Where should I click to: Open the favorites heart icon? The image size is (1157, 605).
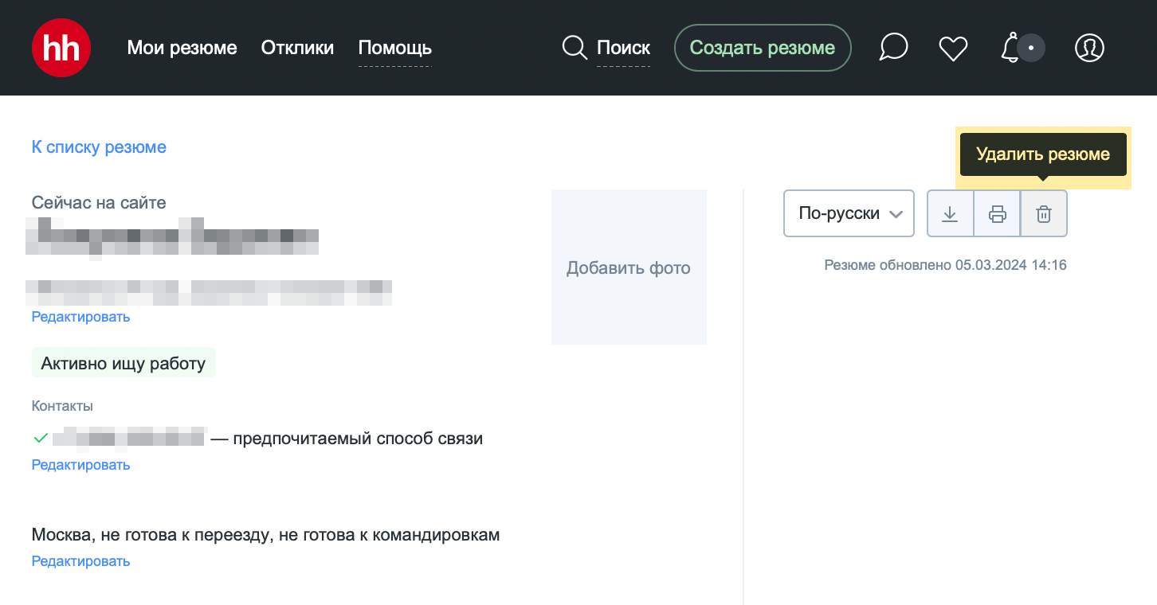(x=953, y=49)
